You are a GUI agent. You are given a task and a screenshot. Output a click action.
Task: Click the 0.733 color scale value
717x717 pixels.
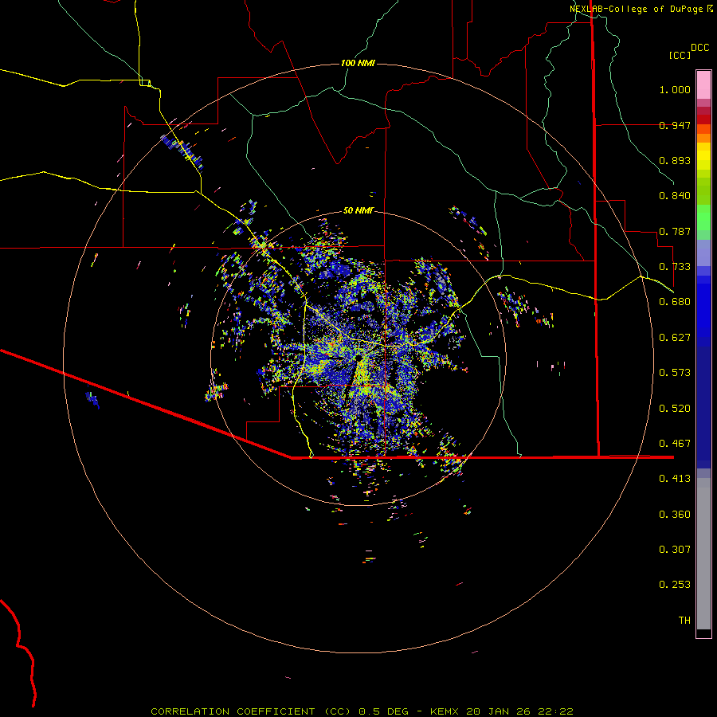click(x=675, y=267)
